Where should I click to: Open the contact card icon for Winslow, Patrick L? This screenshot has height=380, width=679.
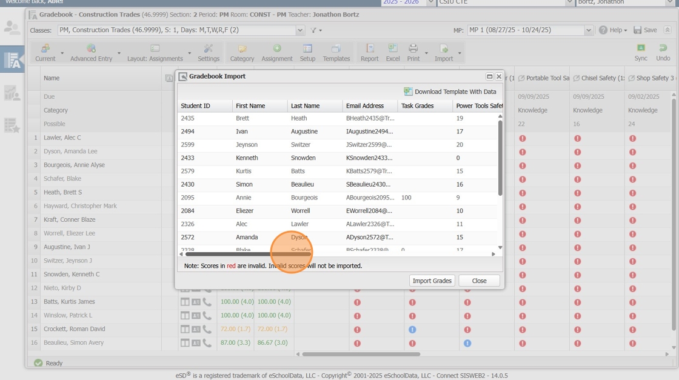(196, 316)
